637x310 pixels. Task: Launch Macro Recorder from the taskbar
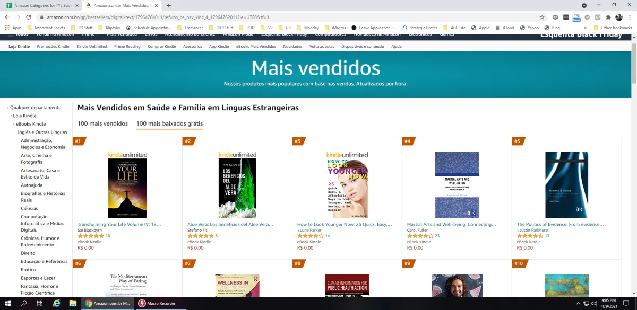click(157, 303)
